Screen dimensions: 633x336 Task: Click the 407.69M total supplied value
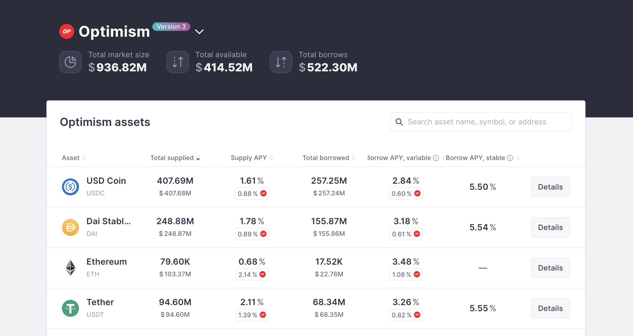point(175,181)
